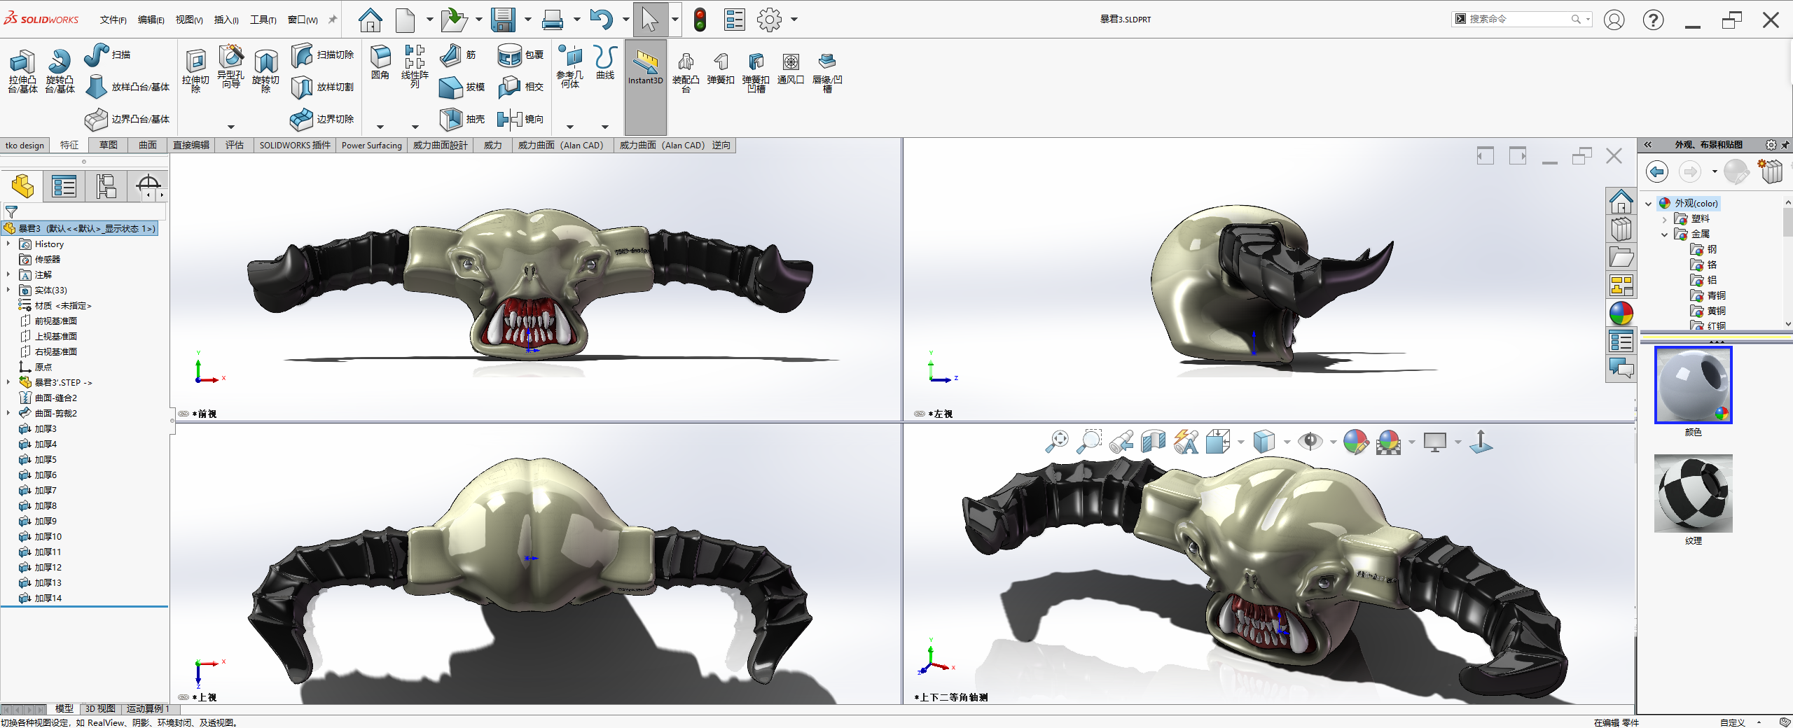Open the 工具(T) Tools menu
This screenshot has height=728, width=1793.
pos(263,20)
